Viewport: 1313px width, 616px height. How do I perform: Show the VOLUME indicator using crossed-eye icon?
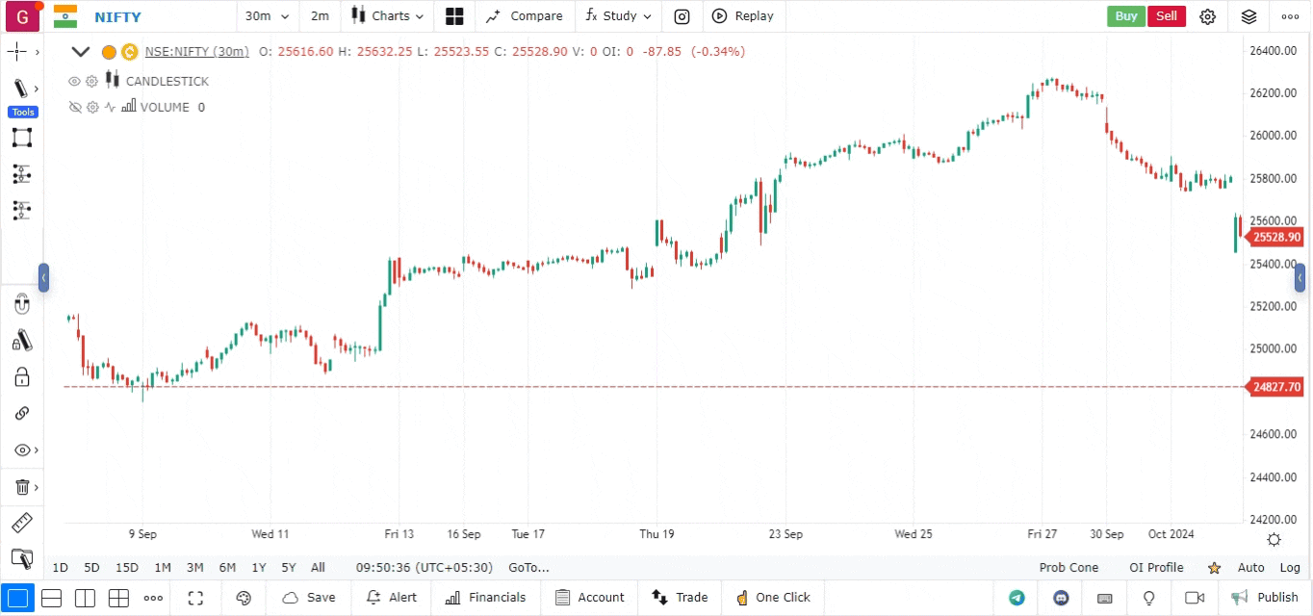coord(74,108)
